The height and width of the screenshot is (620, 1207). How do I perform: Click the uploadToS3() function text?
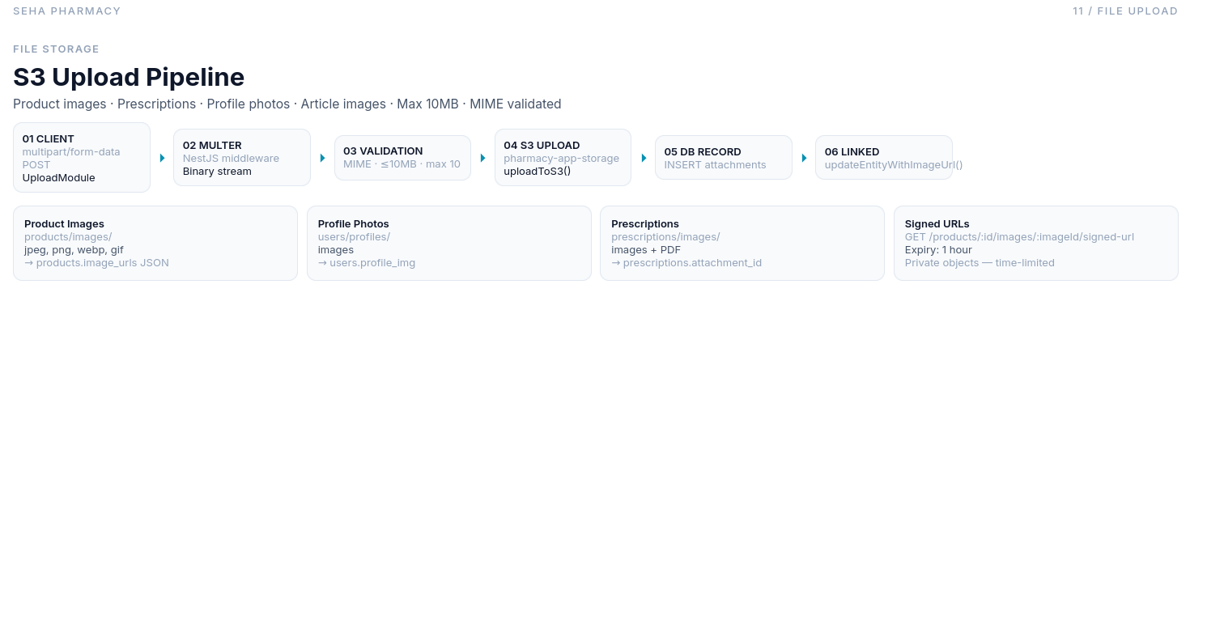click(x=538, y=172)
